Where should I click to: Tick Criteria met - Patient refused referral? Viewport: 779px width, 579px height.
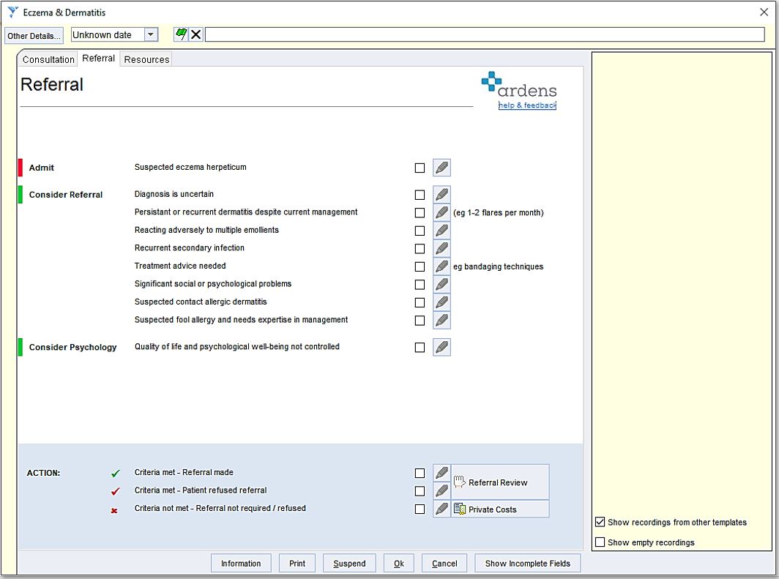(x=420, y=491)
